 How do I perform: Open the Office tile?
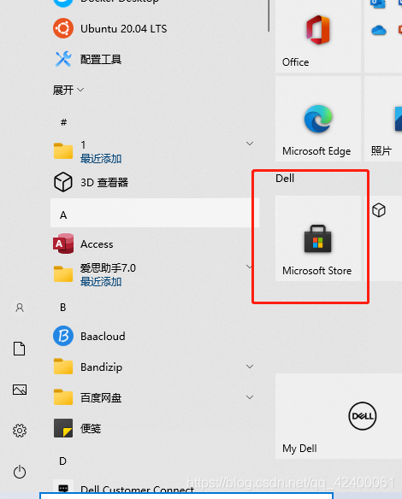(x=318, y=36)
